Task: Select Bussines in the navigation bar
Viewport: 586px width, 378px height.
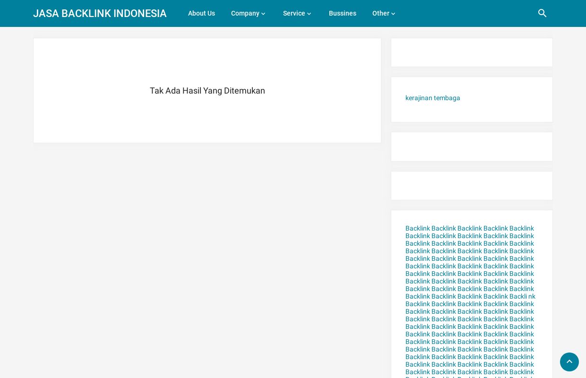Action: (x=342, y=13)
